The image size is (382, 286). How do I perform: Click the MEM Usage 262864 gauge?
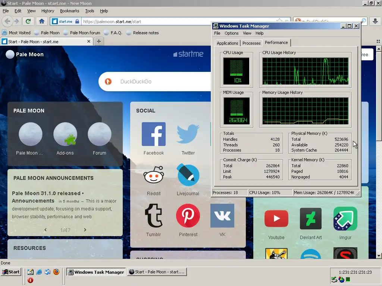click(236, 111)
